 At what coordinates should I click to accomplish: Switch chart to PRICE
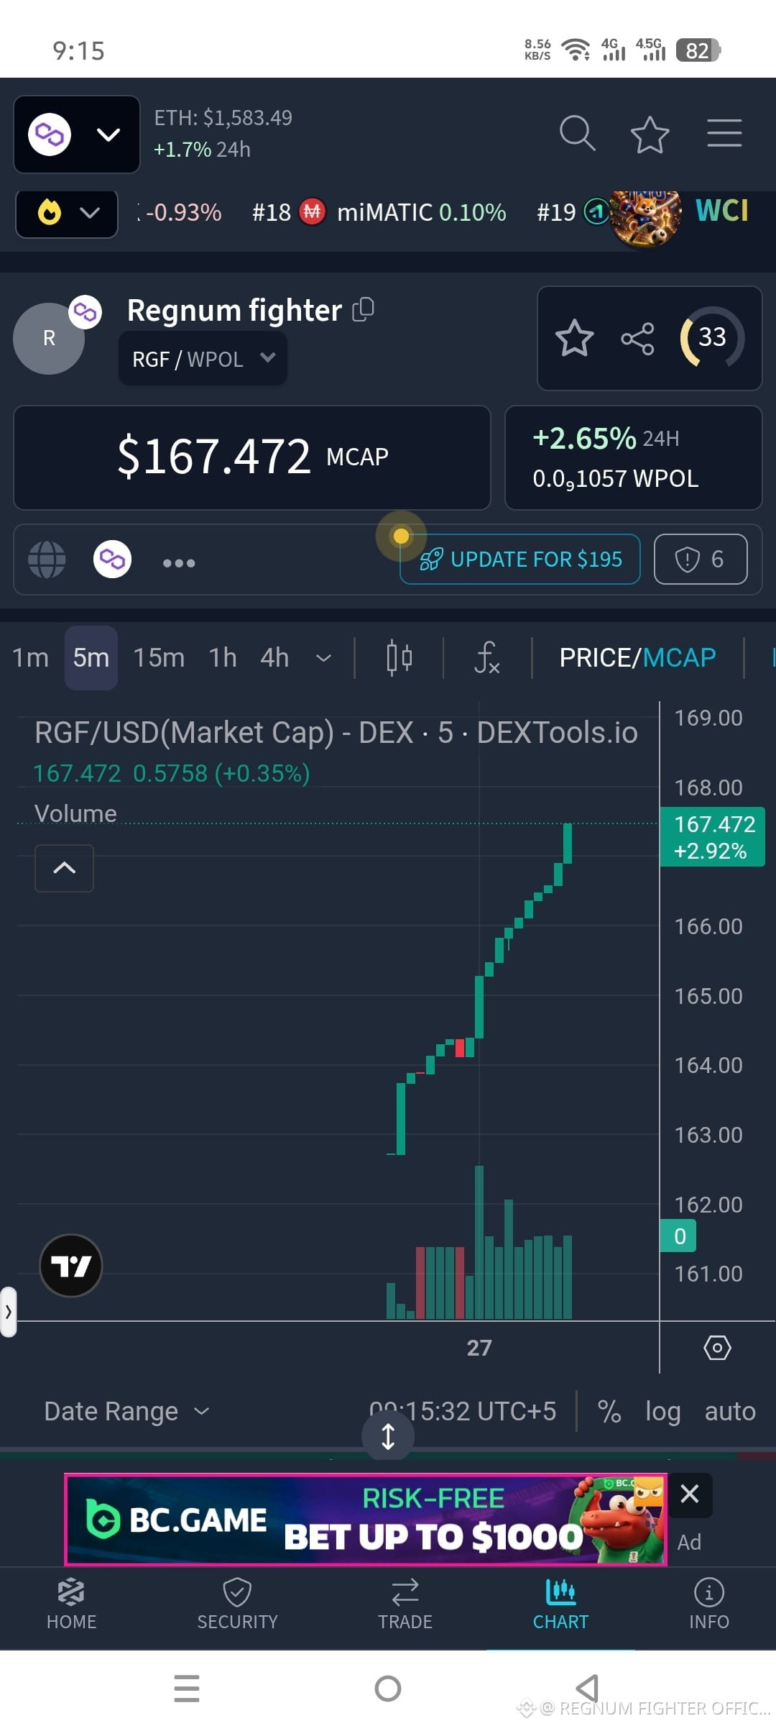click(x=594, y=657)
